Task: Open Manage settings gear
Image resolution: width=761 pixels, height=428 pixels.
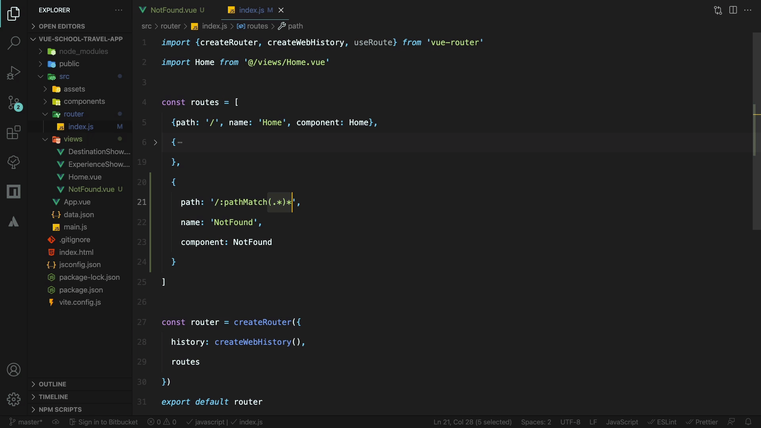Action: click(13, 399)
